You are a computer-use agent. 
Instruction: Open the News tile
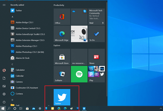96,57
